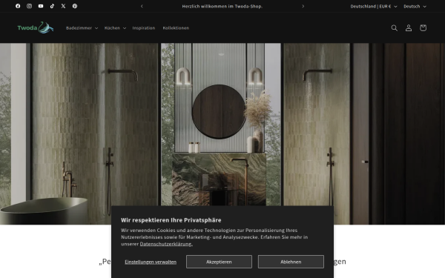
Task: Expand the Deutsch language selector
Action: point(415,6)
